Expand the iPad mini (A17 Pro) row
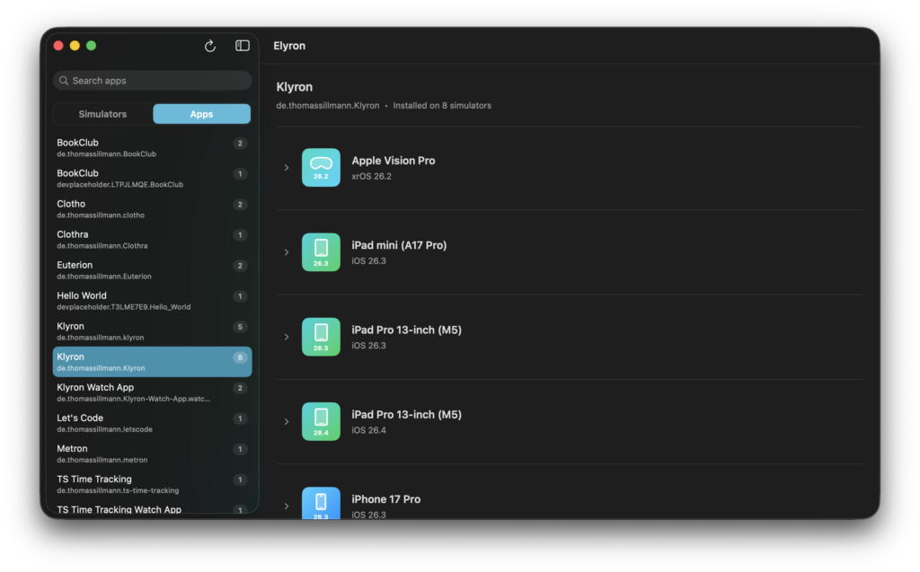This screenshot has width=920, height=572. [287, 252]
